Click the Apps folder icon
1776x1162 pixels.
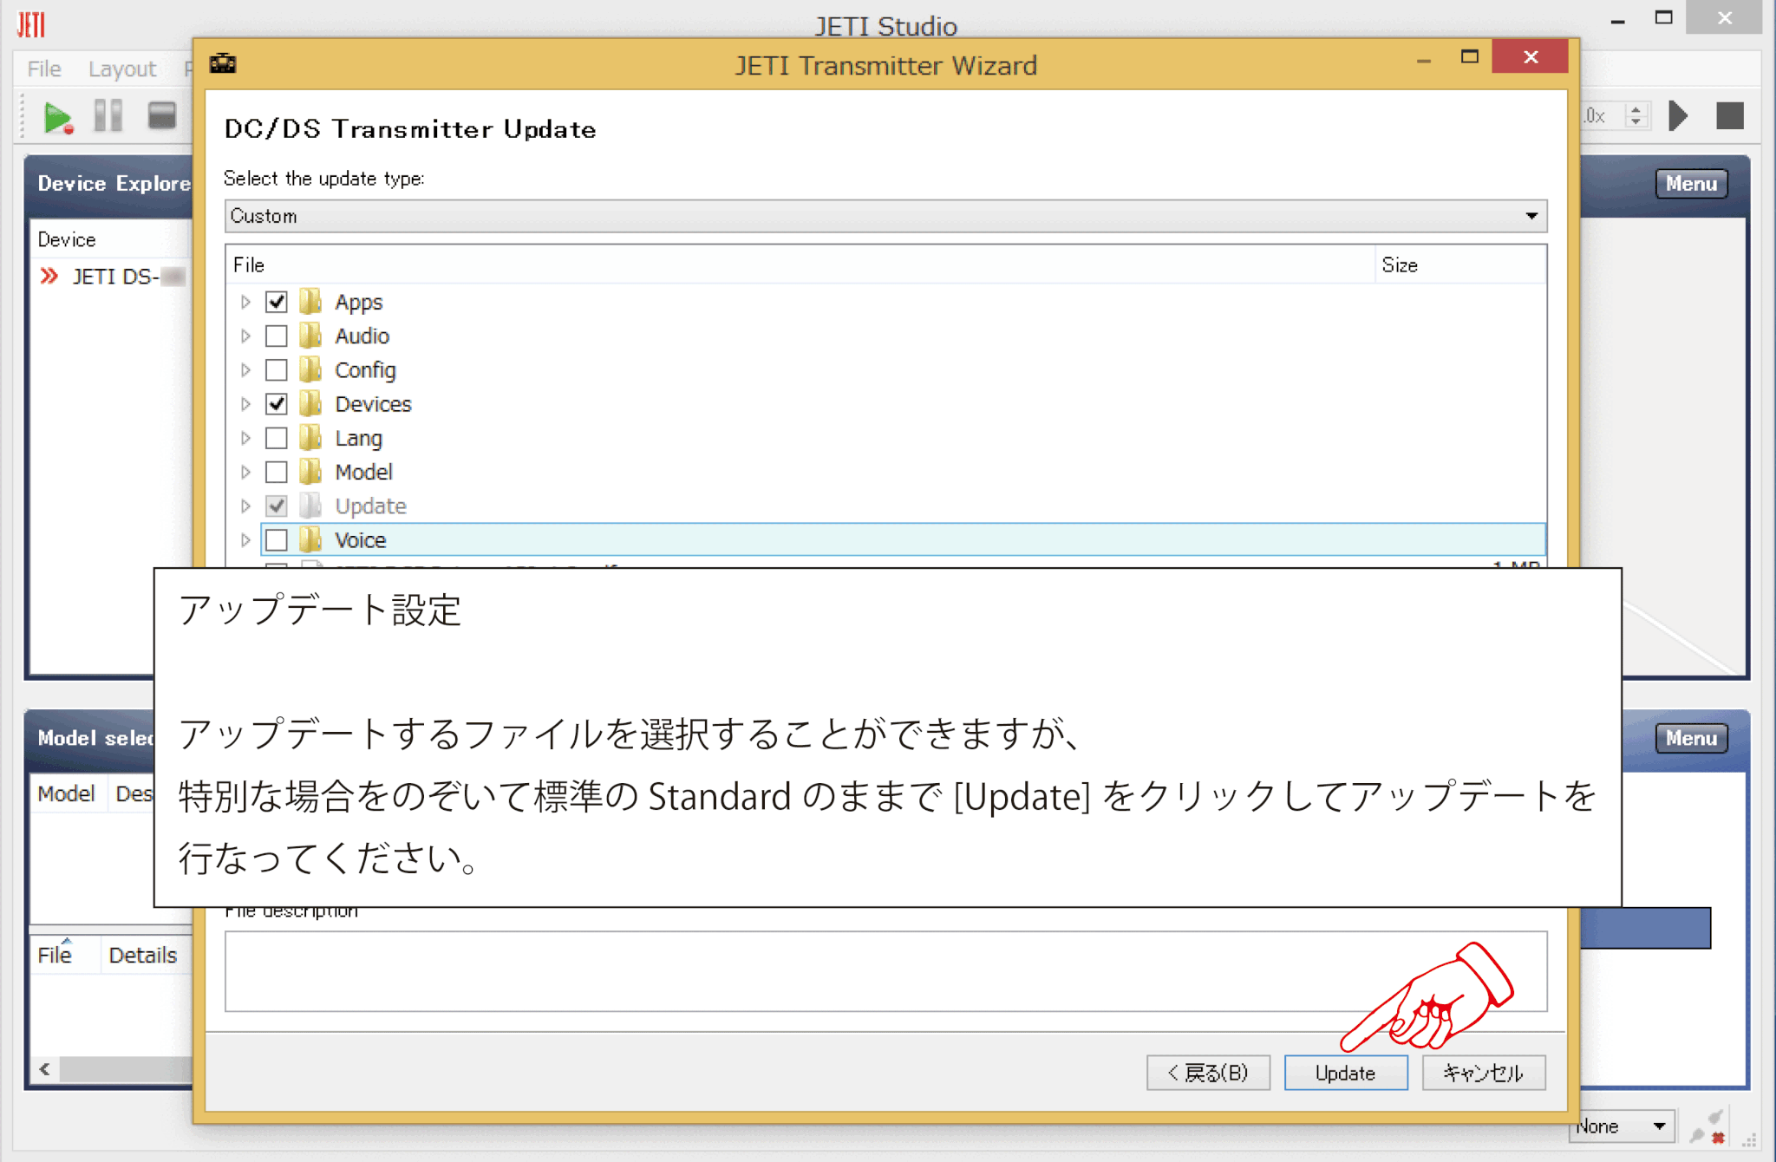(x=310, y=302)
